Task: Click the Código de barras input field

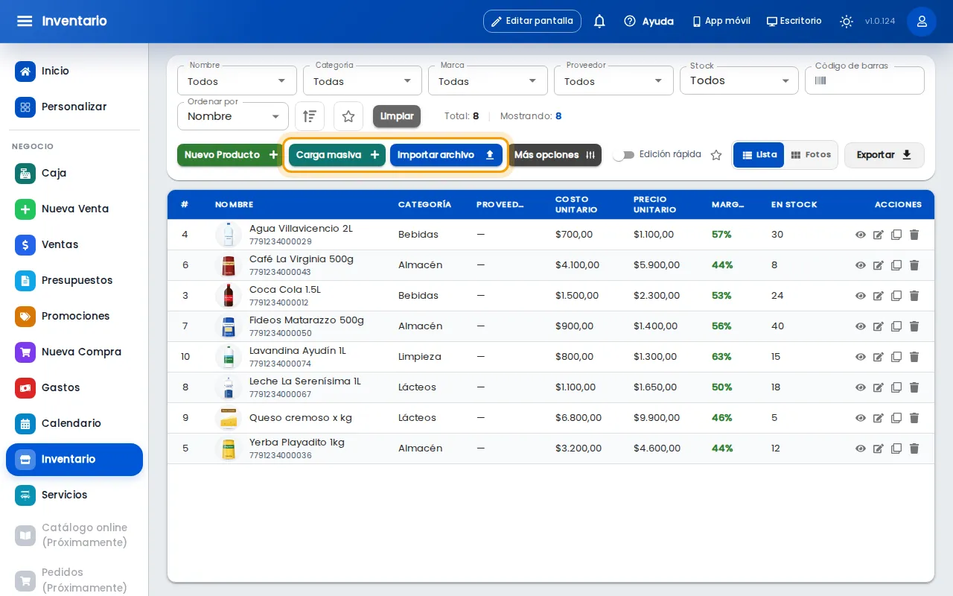Action: click(864, 80)
